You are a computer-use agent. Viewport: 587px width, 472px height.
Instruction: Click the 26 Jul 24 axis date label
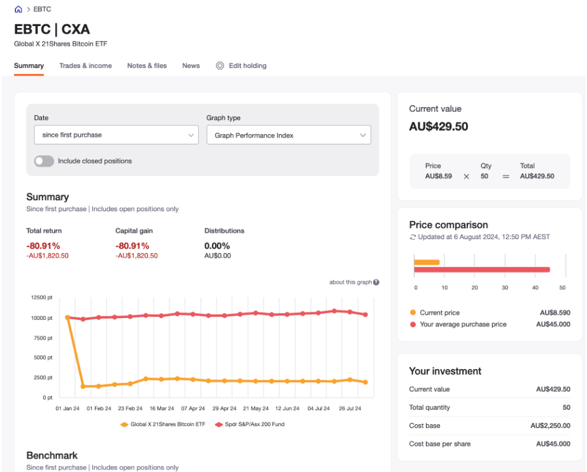[350, 408]
